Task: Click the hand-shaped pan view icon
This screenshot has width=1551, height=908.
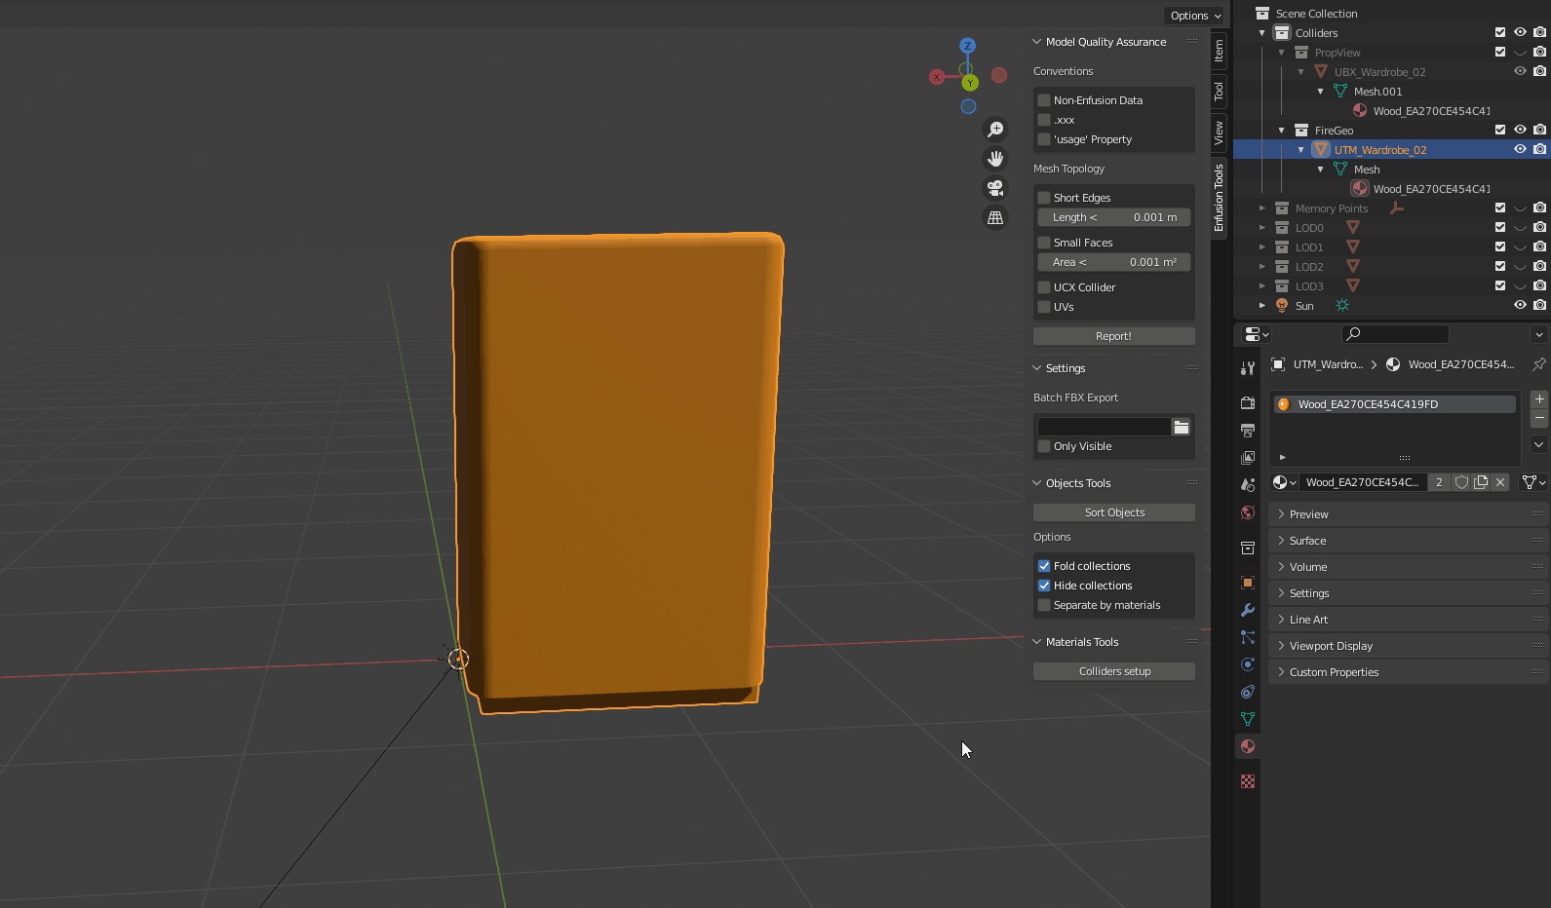Action: 995,159
